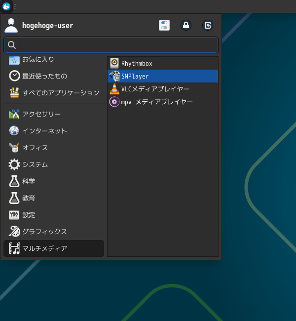Launch mpv メディアプレイヤー
The image size is (296, 321).
point(163,102)
